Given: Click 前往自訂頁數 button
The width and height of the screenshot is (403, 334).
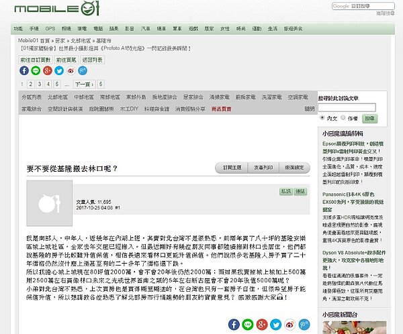Looking at the screenshot, I should click(x=36, y=60).
